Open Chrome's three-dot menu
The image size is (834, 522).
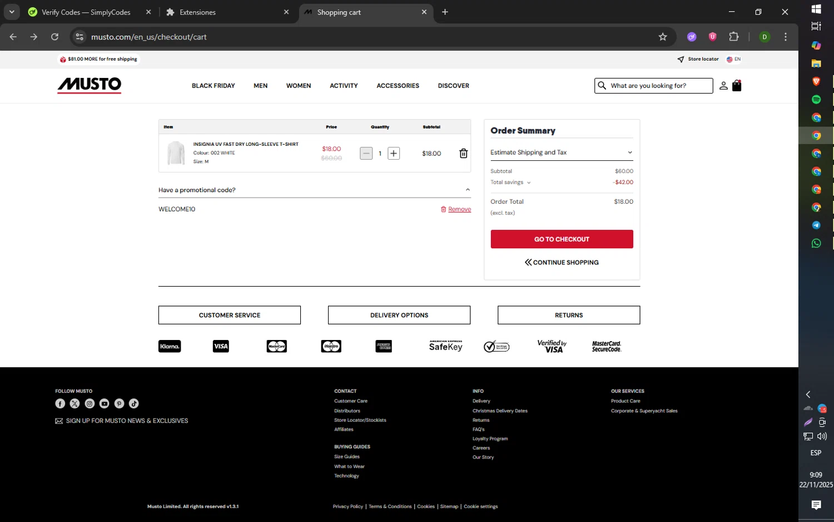785,37
